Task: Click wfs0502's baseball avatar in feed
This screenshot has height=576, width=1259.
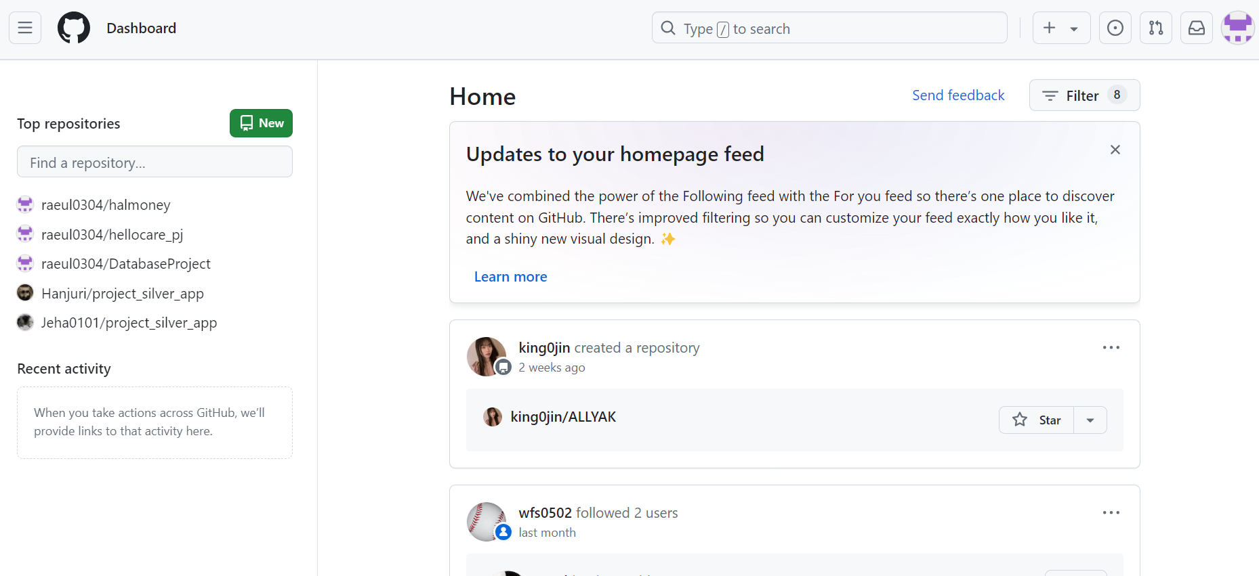Action: pyautogui.click(x=487, y=522)
